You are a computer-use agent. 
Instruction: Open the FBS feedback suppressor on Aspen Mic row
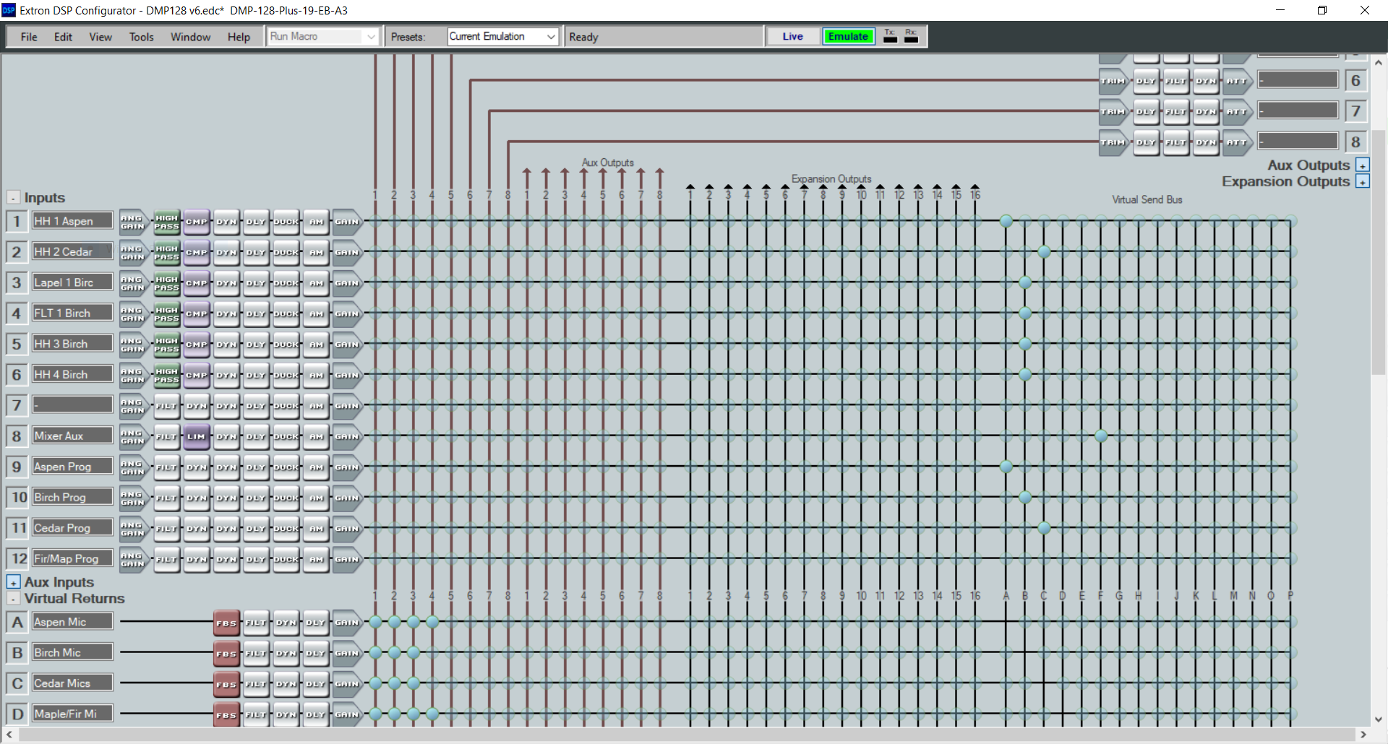[x=226, y=623]
